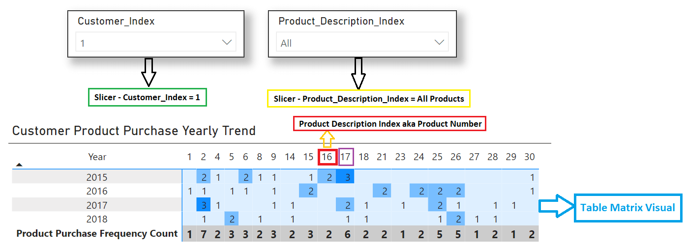Click the Product Purchase Frequency Count row label

point(97,234)
